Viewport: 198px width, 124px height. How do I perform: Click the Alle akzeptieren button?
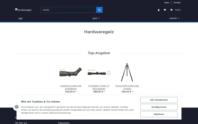[x=159, y=100]
